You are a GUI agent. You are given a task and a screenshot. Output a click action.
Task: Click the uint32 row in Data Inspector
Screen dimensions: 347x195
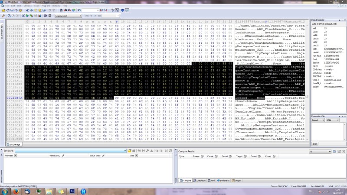point(328,45)
